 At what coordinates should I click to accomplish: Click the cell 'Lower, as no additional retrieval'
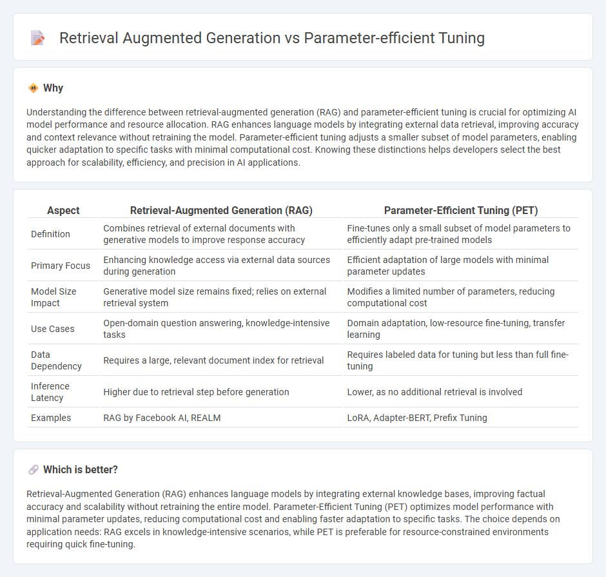[x=461, y=392]
